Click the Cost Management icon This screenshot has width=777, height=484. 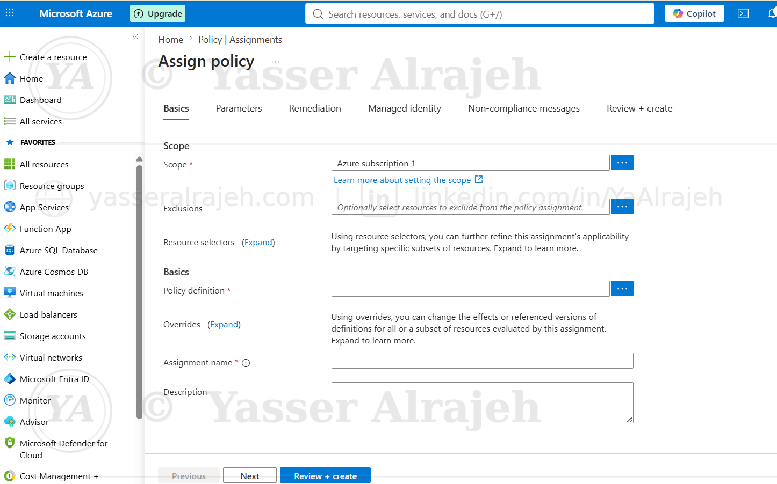[10, 475]
